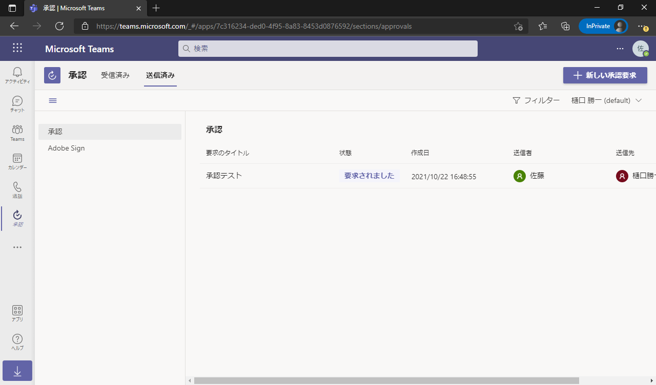Image resolution: width=656 pixels, height=385 pixels.
Task: Click the 要求のタイトル column header
Action: 228,153
